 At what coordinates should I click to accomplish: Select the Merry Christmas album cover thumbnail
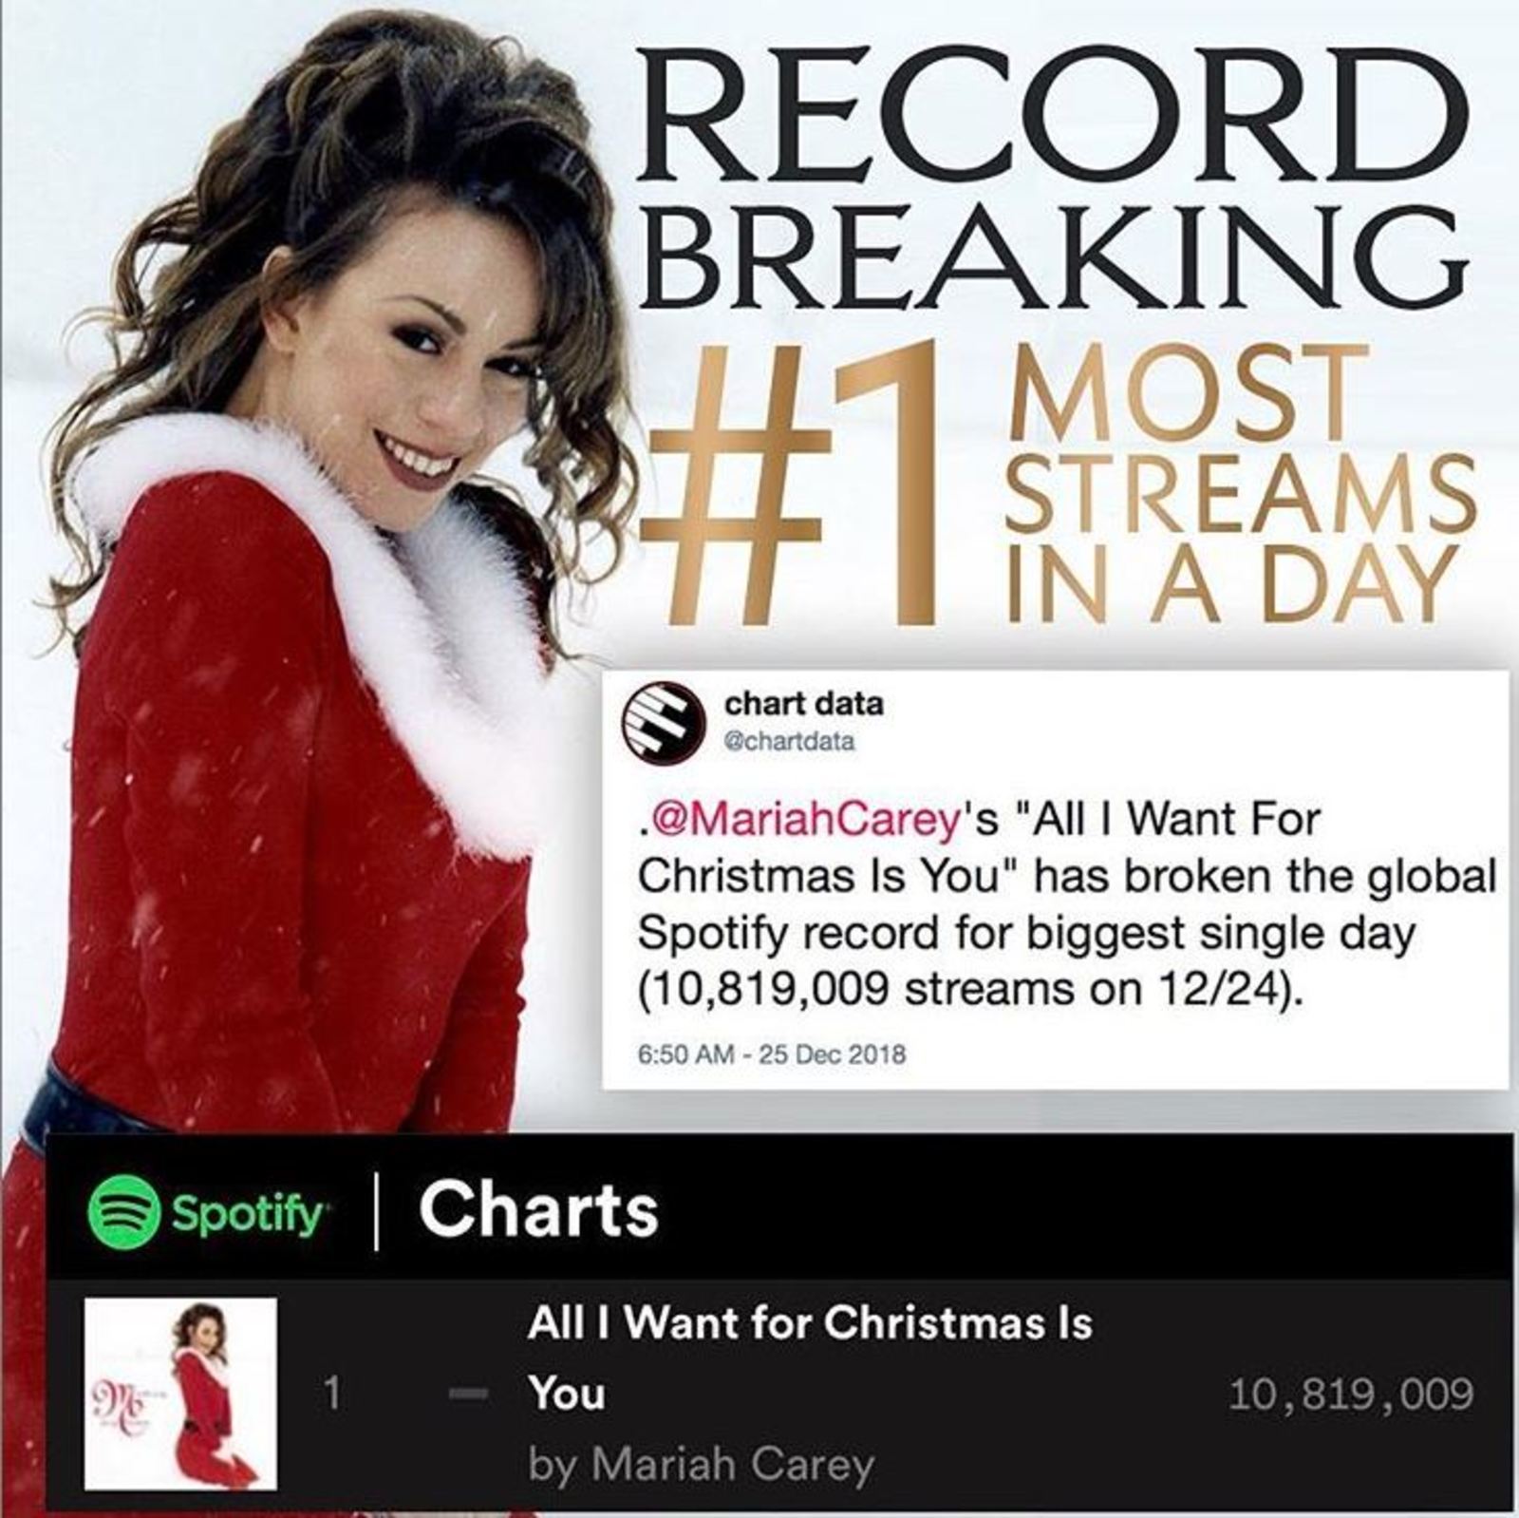[x=180, y=1394]
